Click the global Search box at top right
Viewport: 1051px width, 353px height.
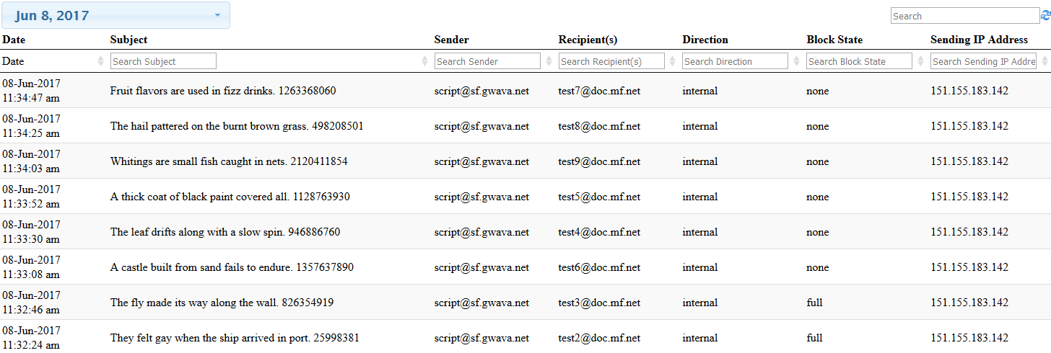tap(964, 16)
